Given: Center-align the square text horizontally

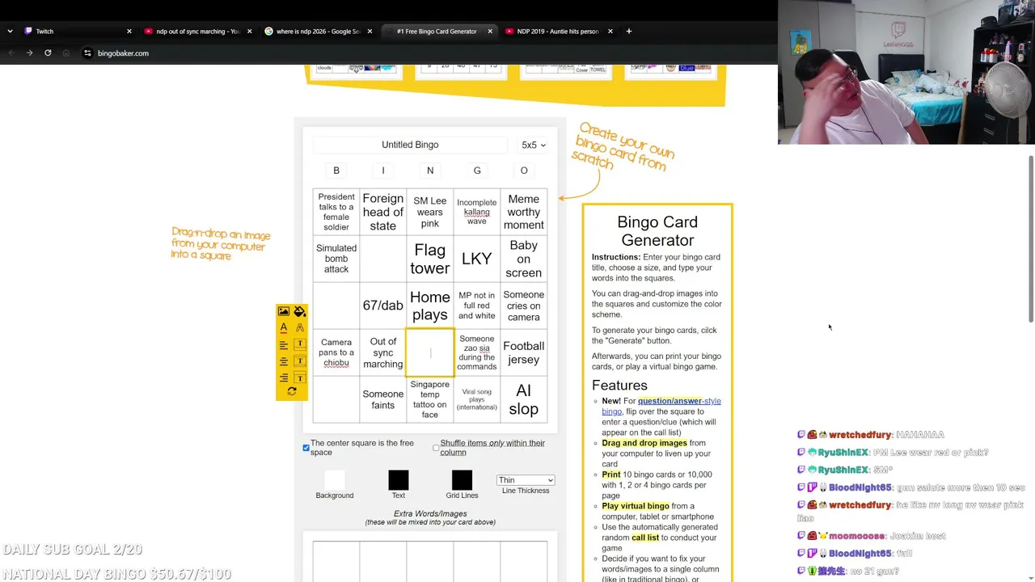Looking at the screenshot, I should click(x=283, y=361).
